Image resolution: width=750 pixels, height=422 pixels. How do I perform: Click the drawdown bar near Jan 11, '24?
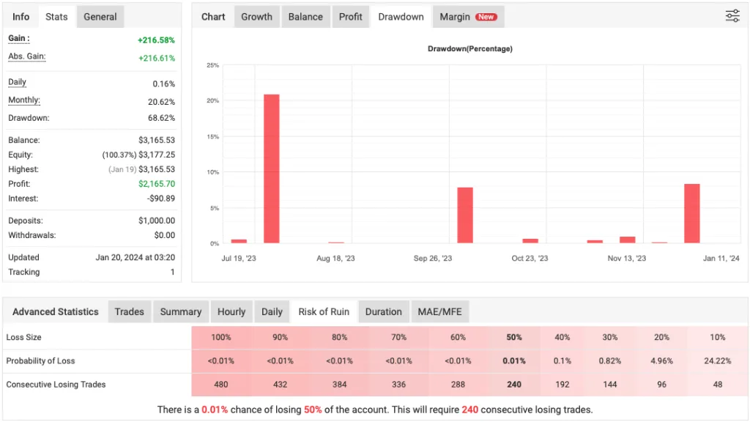692,213
